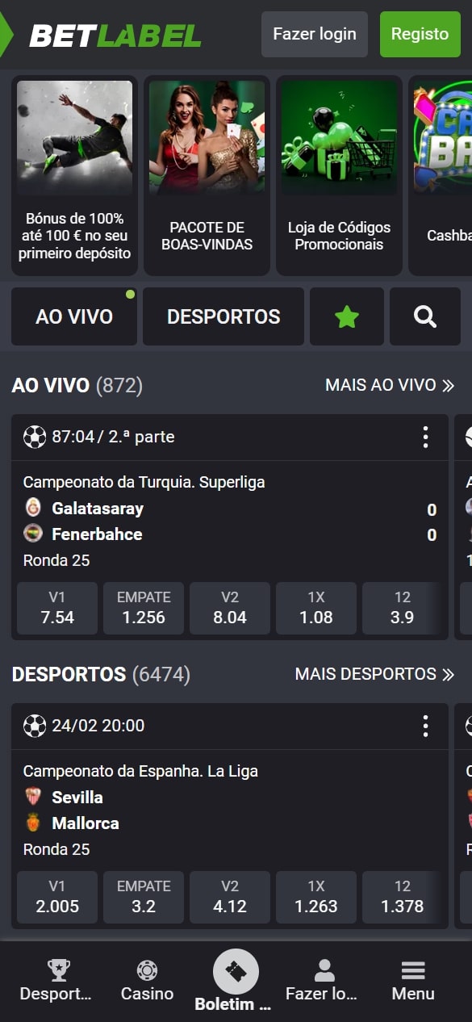
Task: Select V2 odds 4.12 for Mallorca
Action: tap(230, 897)
